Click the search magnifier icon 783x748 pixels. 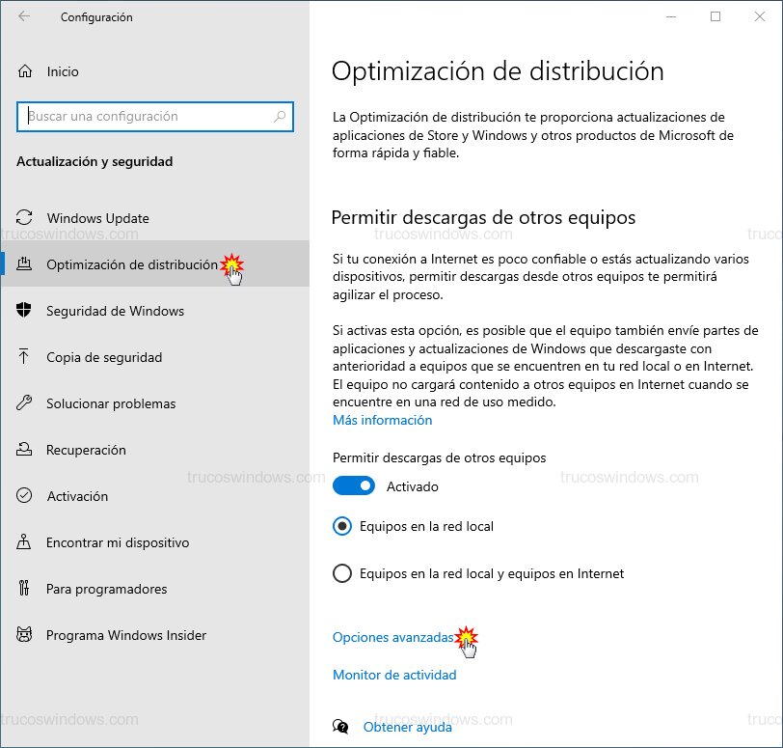[x=280, y=117]
